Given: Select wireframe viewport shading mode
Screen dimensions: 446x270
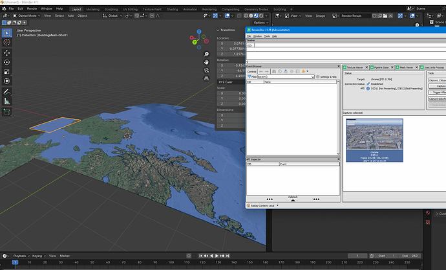Looking at the screenshot, I should (246, 16).
